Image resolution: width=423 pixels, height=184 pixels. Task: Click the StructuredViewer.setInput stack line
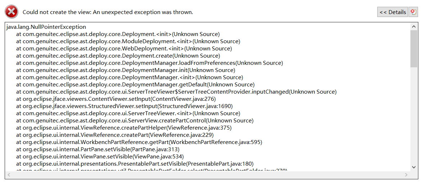point(124,106)
